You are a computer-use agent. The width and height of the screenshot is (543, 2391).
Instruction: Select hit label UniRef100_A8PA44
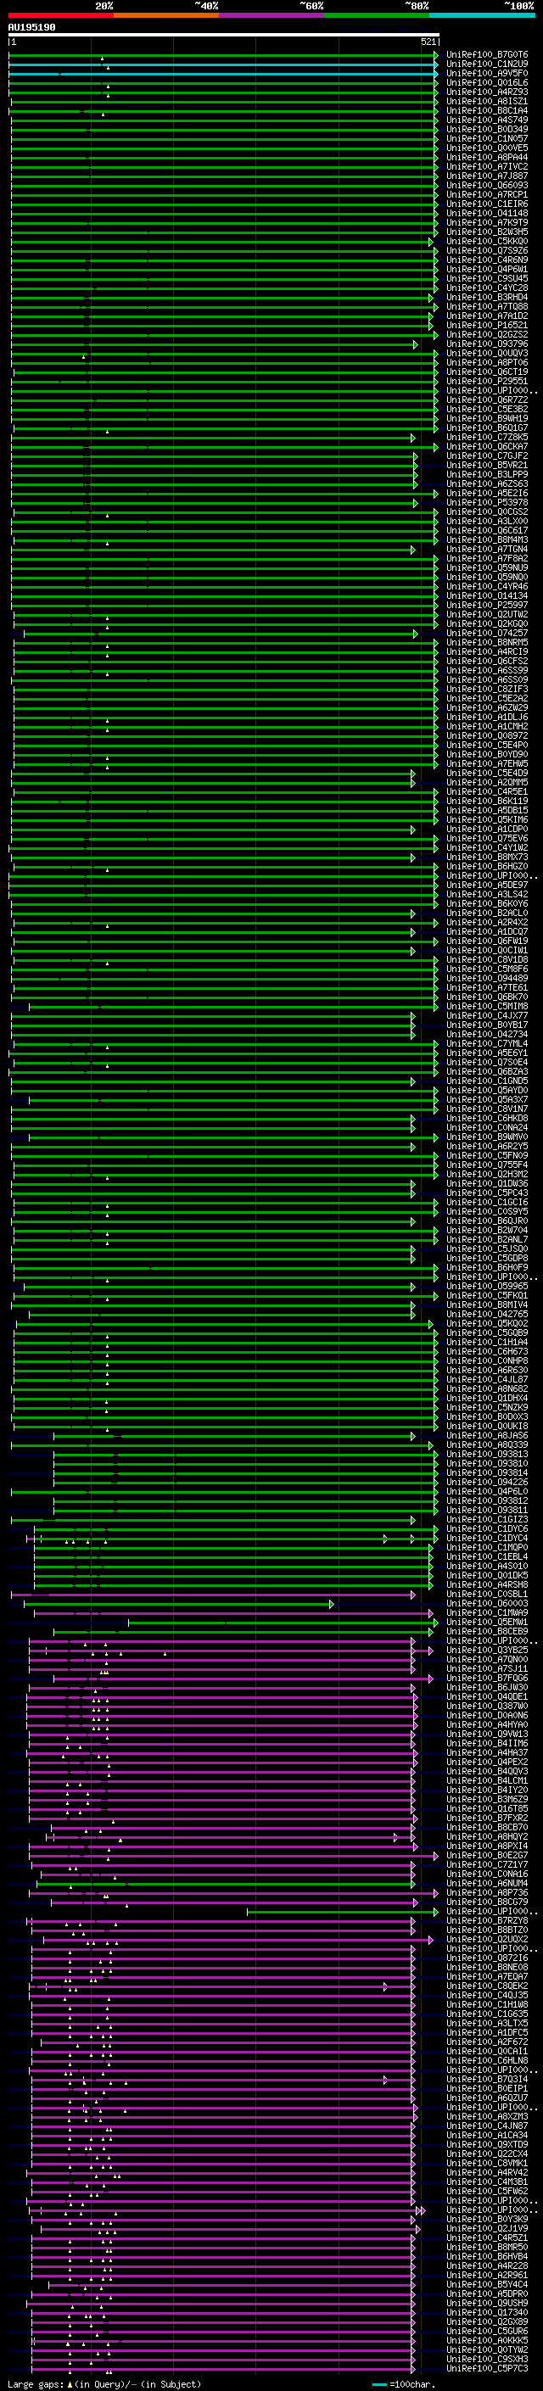(487, 157)
